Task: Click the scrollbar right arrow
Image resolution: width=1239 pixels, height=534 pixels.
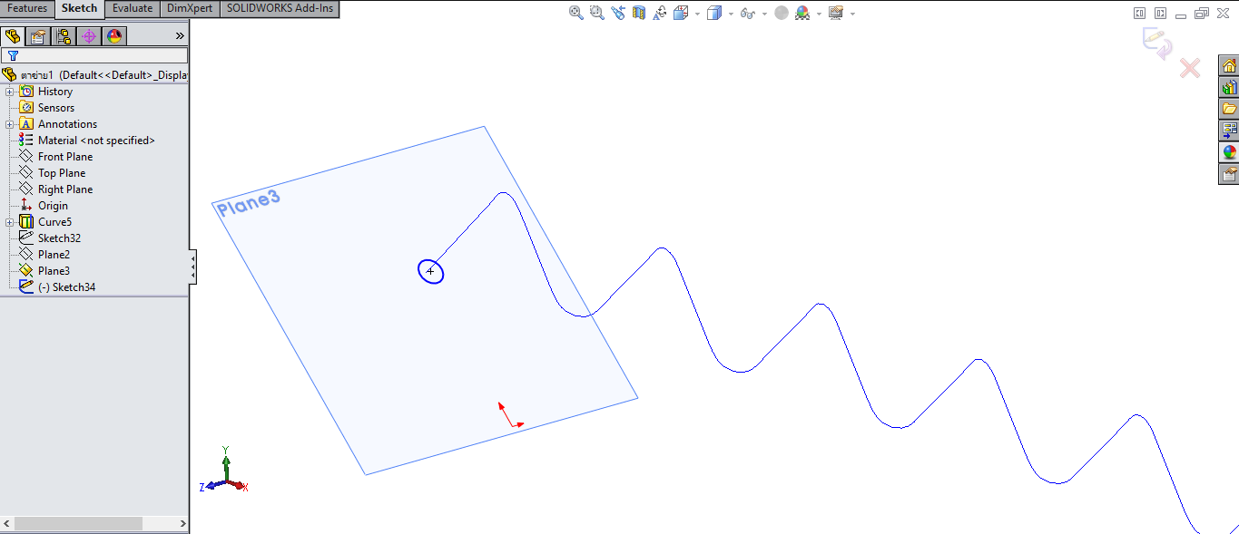Action: 182,524
